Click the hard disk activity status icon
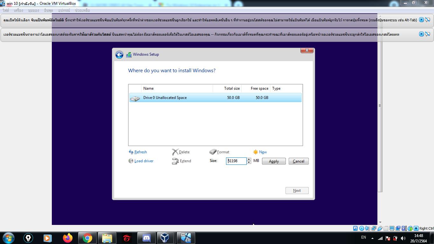Screen dimensions: 434x244 [355, 228]
